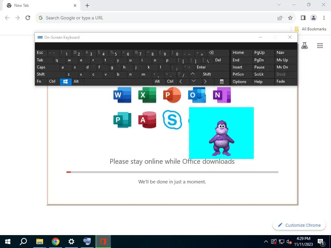The height and width of the screenshot is (248, 331).
Task: Click the Tab key on On-Screen Keyboard
Action: coord(44,60)
